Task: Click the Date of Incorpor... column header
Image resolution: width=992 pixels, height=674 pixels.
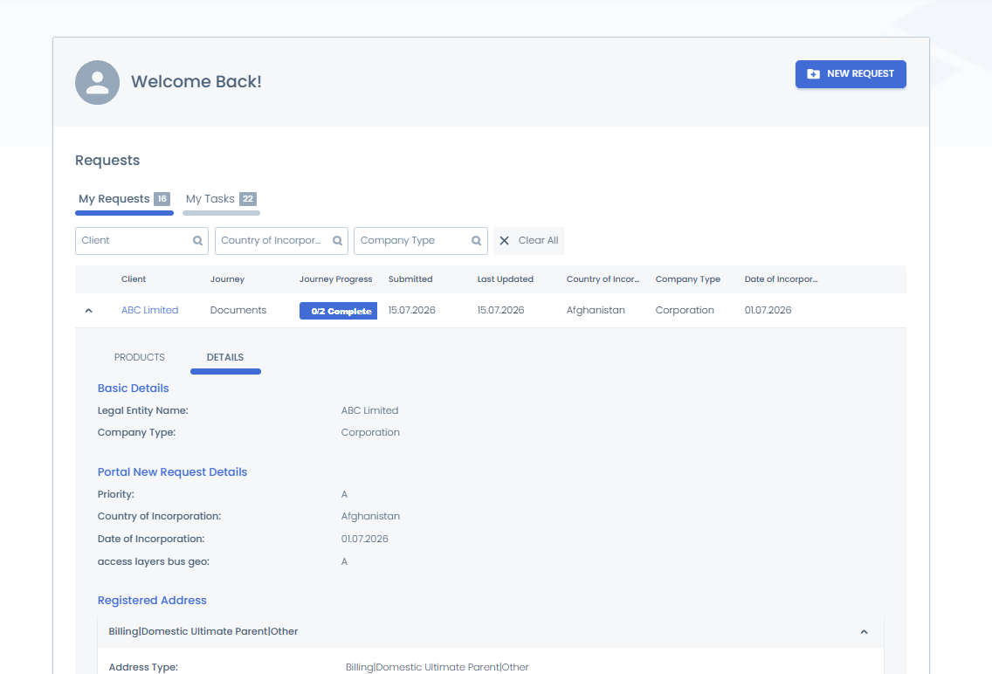Action: click(782, 279)
